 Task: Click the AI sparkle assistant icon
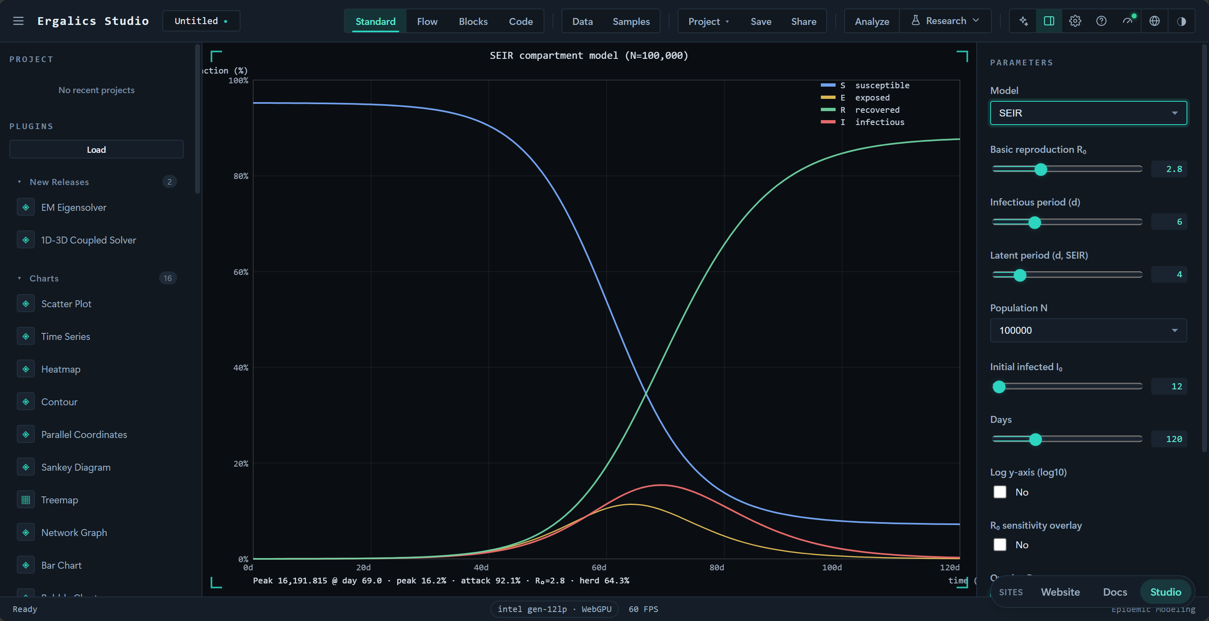click(1024, 21)
